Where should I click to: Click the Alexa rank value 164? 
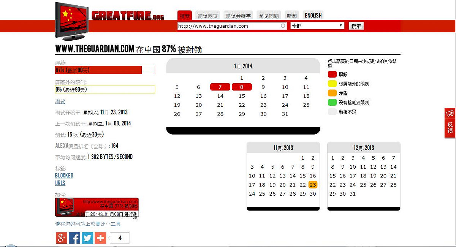[x=115, y=146]
